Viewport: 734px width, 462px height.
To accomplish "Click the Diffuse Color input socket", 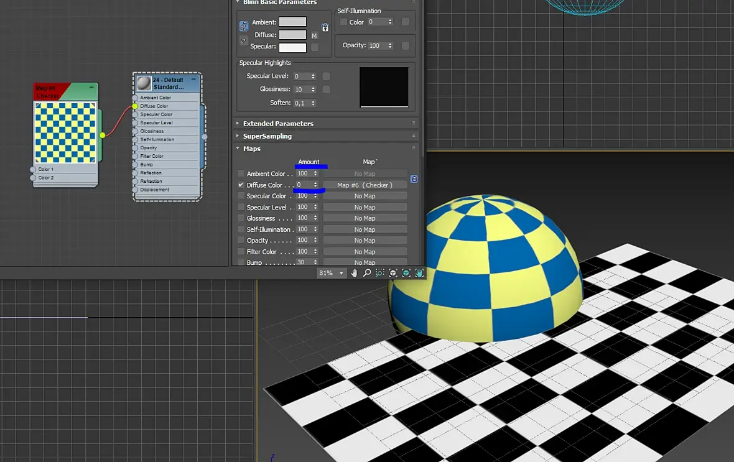I will click(135, 106).
